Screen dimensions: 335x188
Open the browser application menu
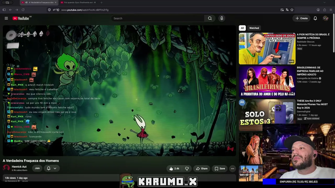331,10
